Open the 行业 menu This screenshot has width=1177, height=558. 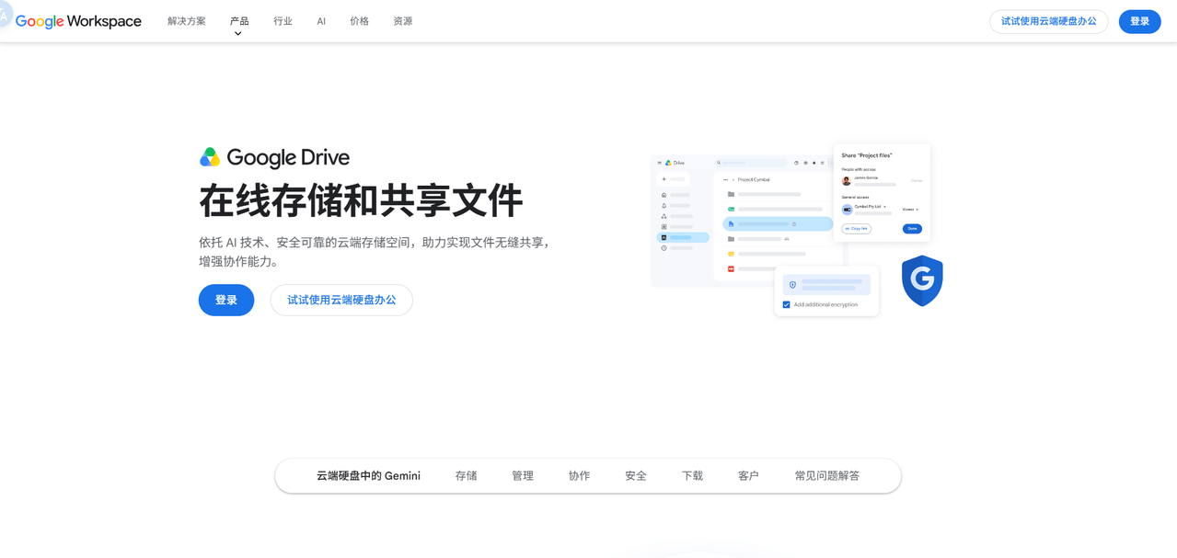(283, 21)
